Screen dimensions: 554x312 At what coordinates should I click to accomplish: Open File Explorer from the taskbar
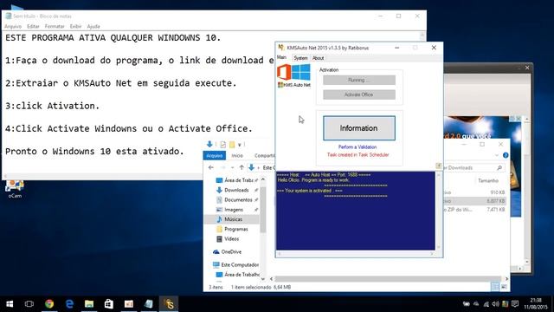point(89,304)
